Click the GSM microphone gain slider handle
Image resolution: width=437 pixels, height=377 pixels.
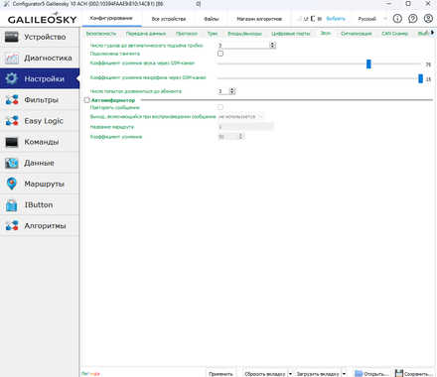point(420,78)
